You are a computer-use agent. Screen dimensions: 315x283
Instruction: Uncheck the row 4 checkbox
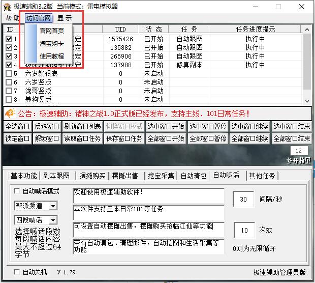pos(9,65)
